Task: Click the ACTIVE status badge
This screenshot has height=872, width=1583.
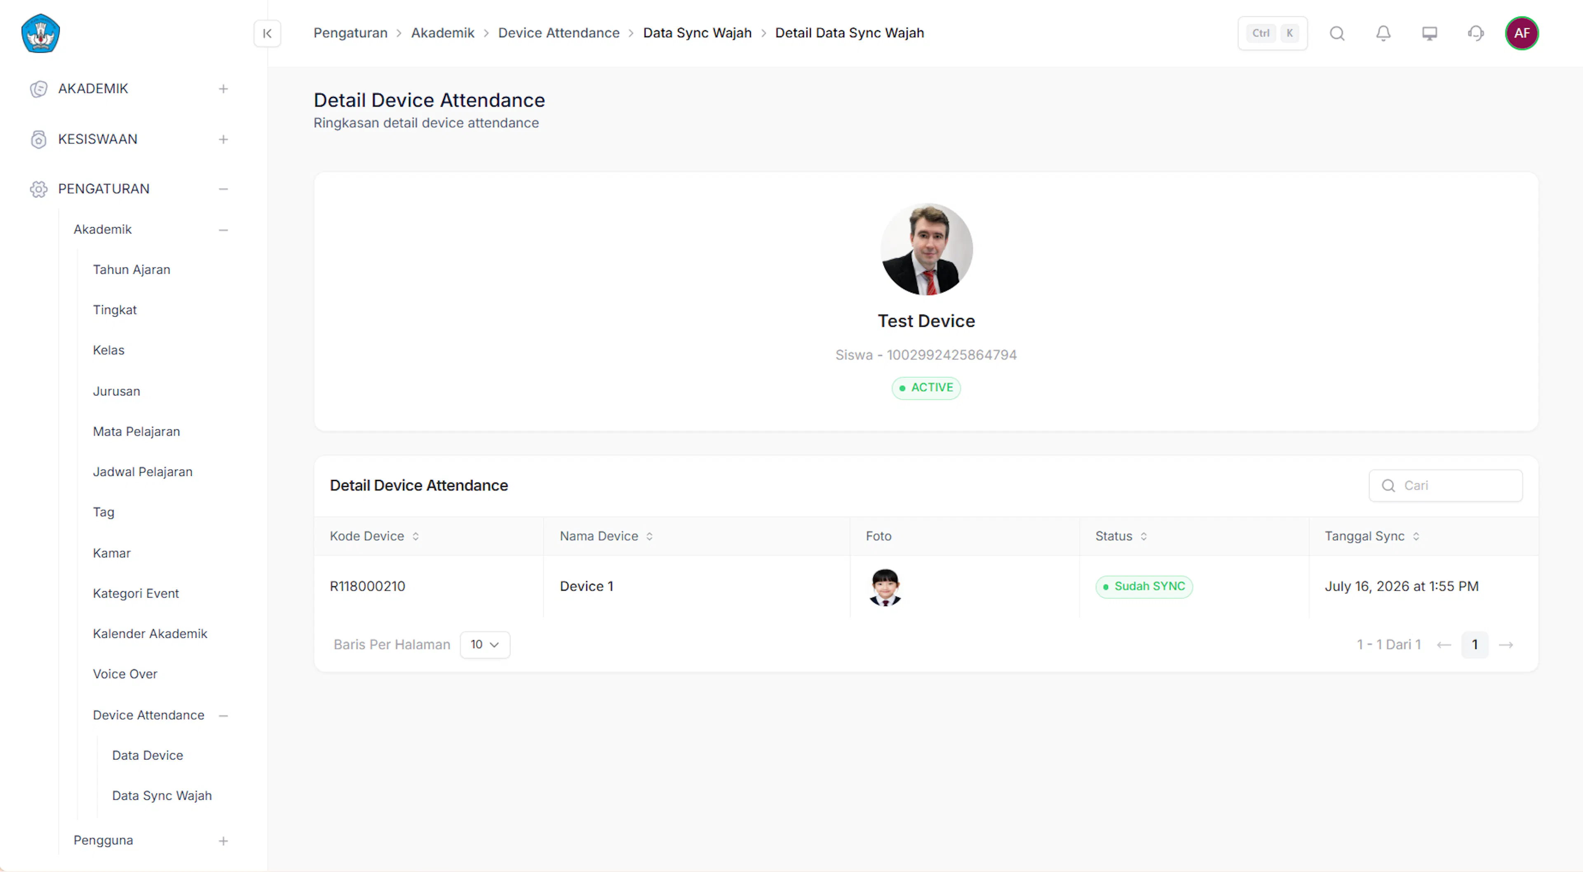Action: [926, 388]
